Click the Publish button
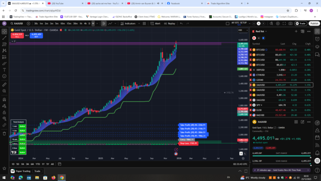 [x=314, y=24]
